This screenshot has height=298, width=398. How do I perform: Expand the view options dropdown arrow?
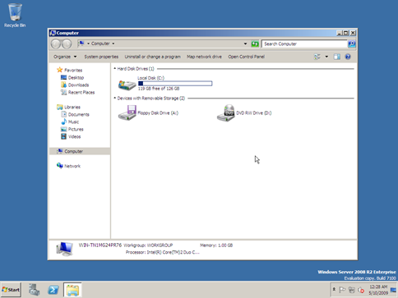(x=326, y=57)
